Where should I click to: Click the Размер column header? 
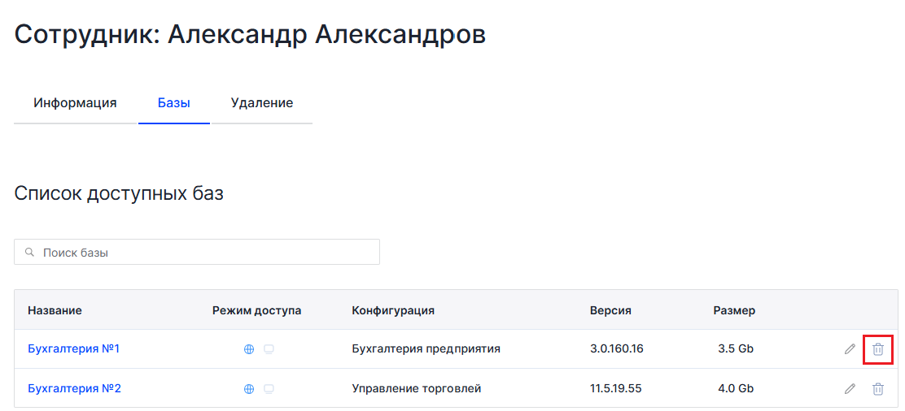[734, 311]
